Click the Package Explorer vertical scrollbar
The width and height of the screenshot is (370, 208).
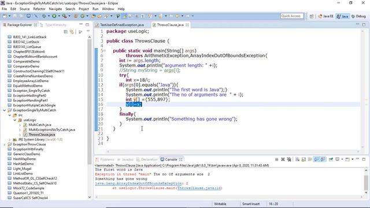click(x=90, y=102)
